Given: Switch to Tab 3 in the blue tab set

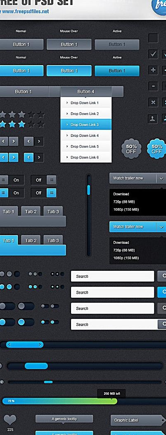Looking at the screenshot, I should 53,240.
